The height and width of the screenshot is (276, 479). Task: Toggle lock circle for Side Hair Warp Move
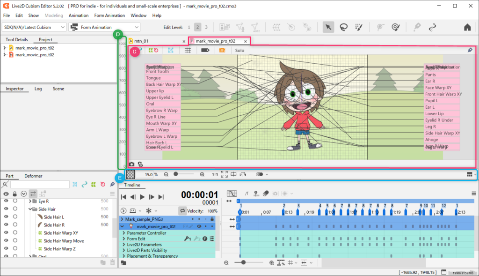(15, 240)
